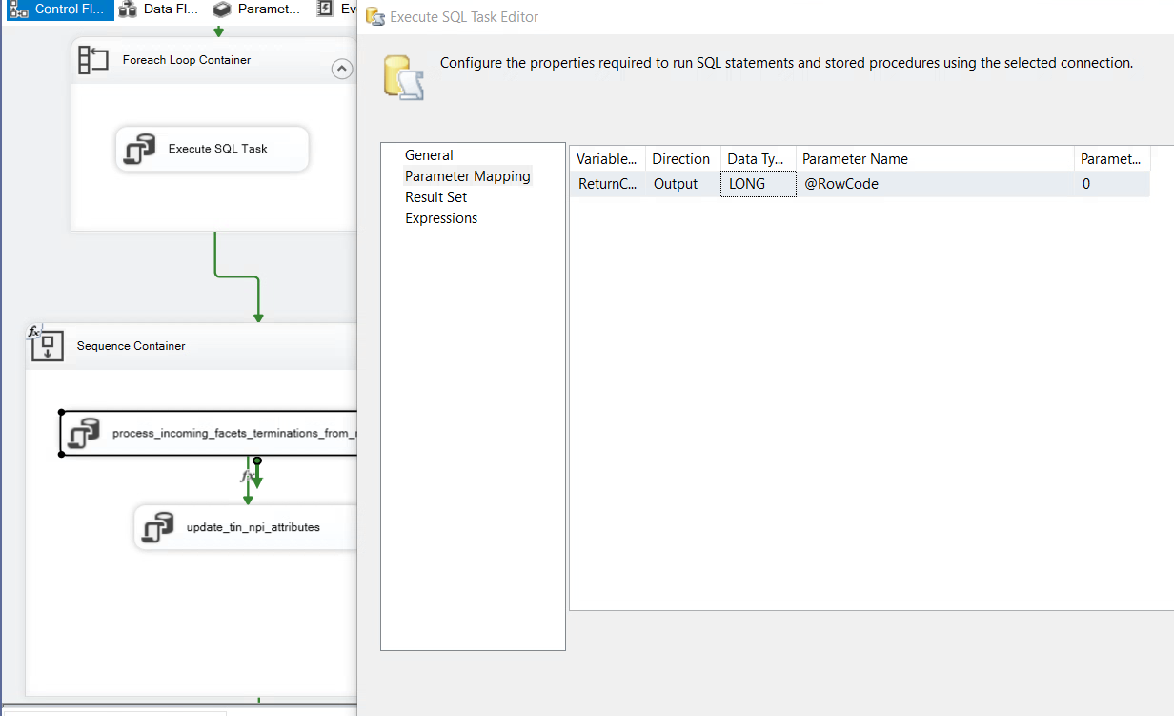Screen dimensions: 1174x716
Task: Click the Foreach Loop Container icon
Action: tap(93, 59)
